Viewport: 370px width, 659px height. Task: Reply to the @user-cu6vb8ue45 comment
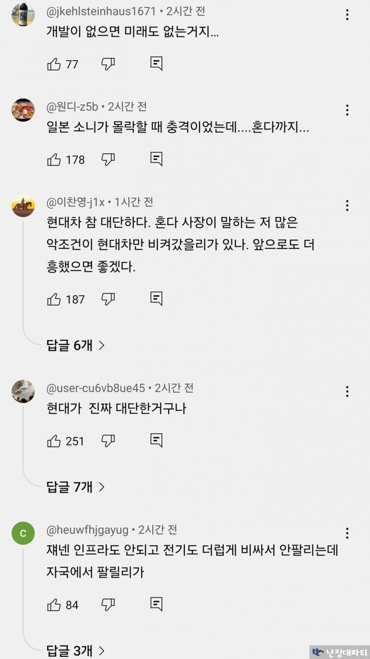[156, 440]
